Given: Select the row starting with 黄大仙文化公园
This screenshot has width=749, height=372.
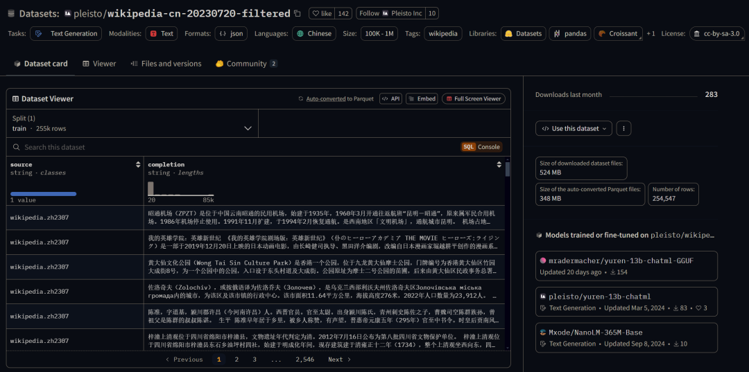Looking at the screenshot, I should (255, 267).
